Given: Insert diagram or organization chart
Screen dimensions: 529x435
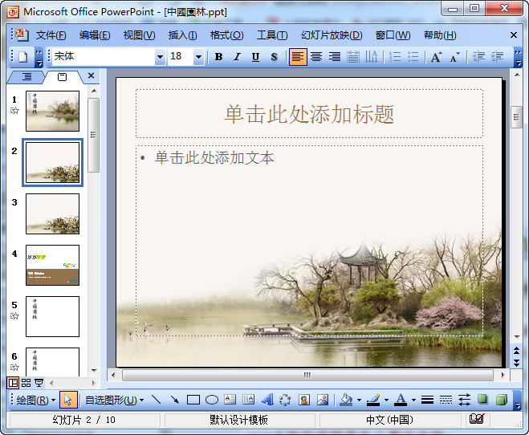Looking at the screenshot, I should click(x=286, y=400).
